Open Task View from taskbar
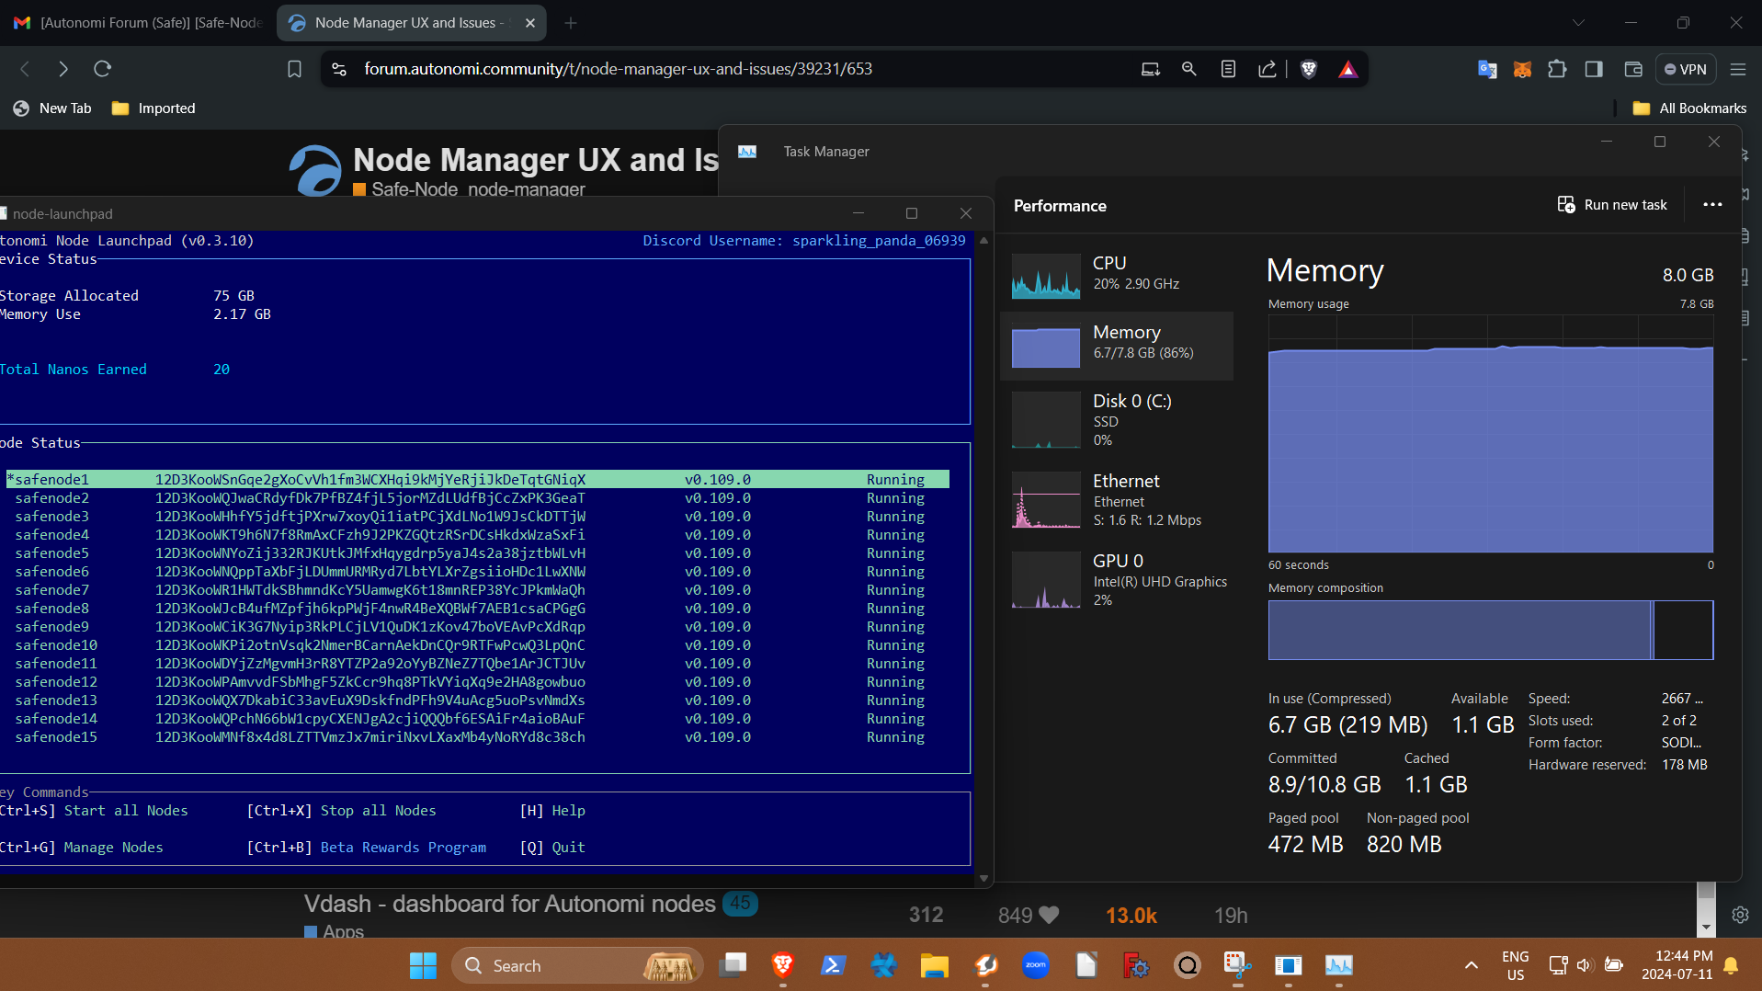This screenshot has width=1762, height=991. [733, 965]
